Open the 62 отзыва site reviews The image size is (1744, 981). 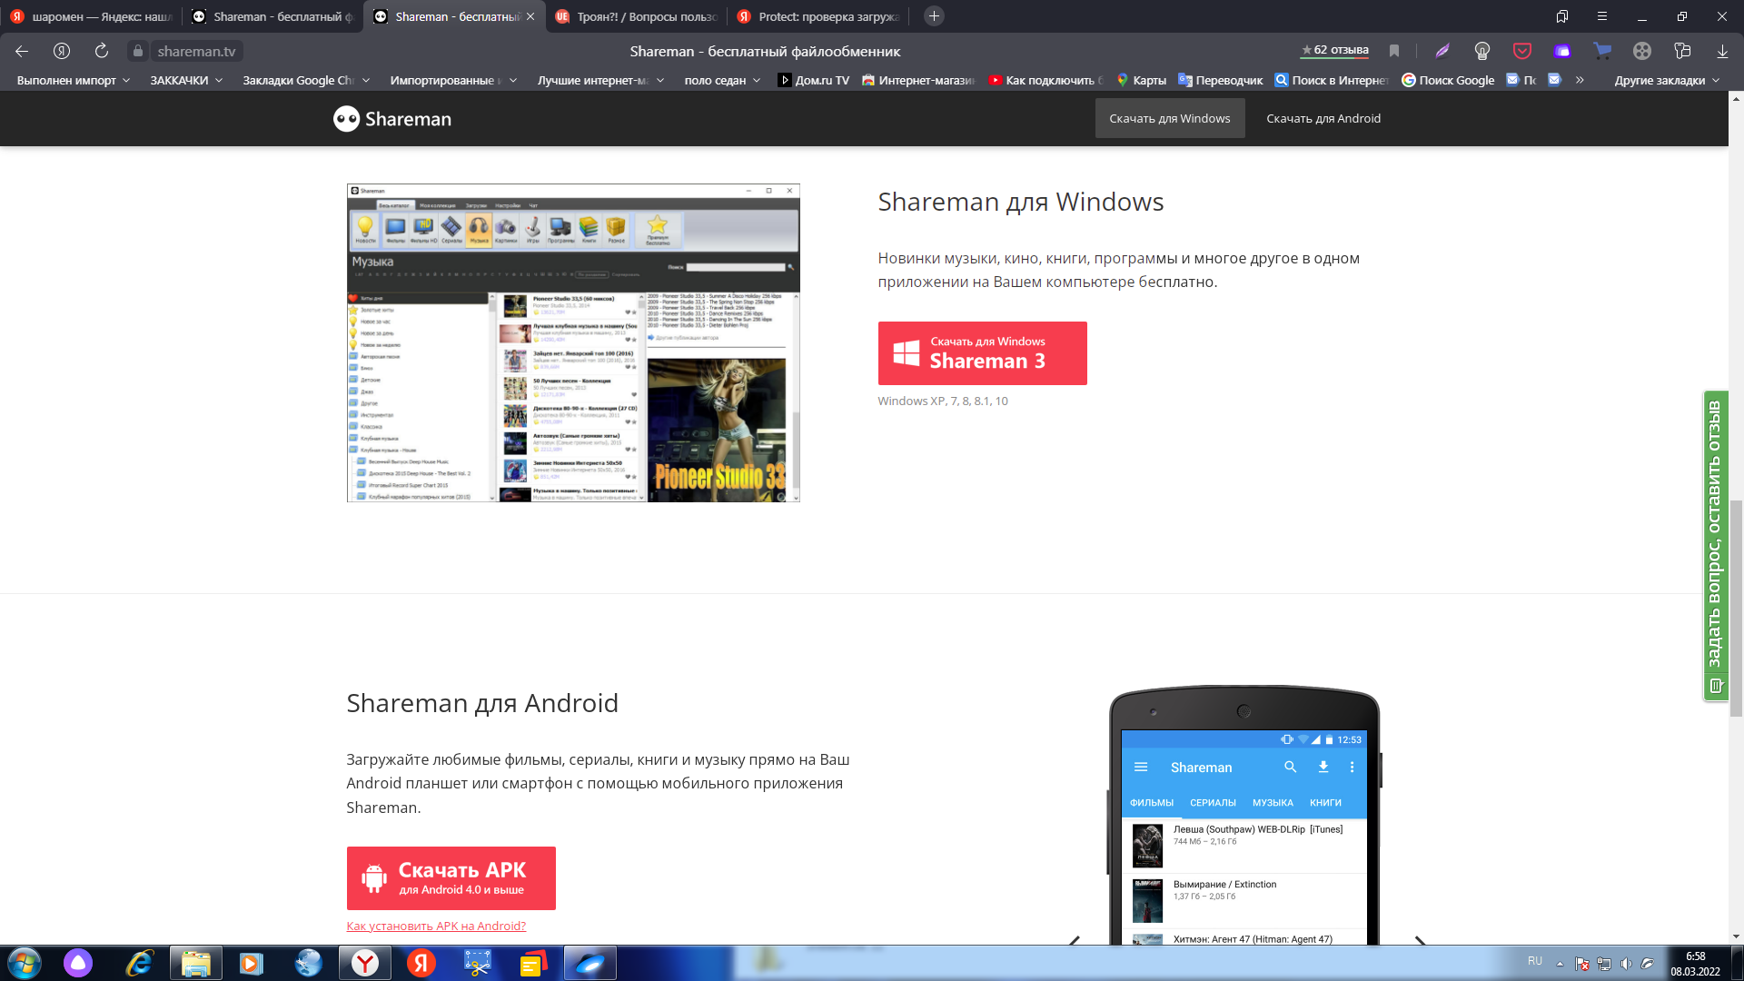1334,51
